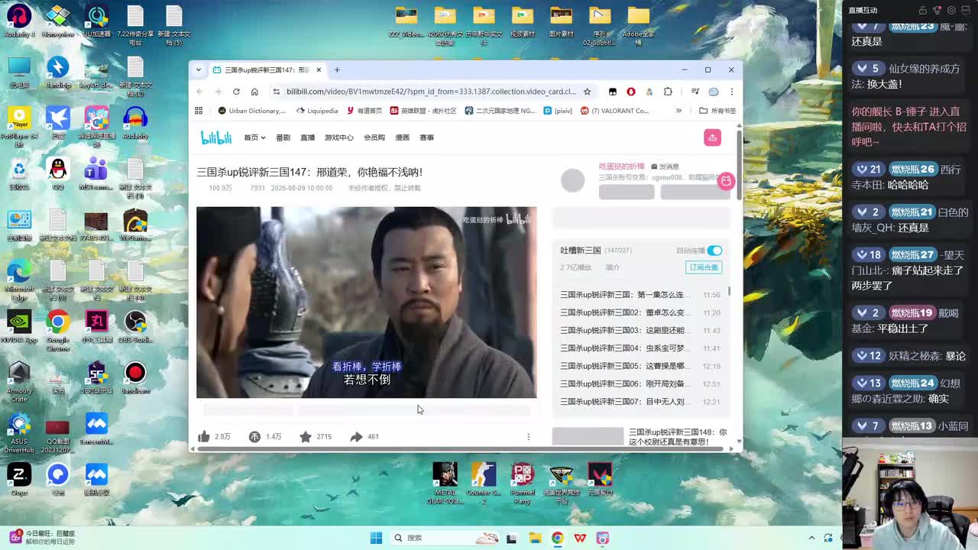Open the browser home page icon
This screenshot has height=550, width=978.
254,92
